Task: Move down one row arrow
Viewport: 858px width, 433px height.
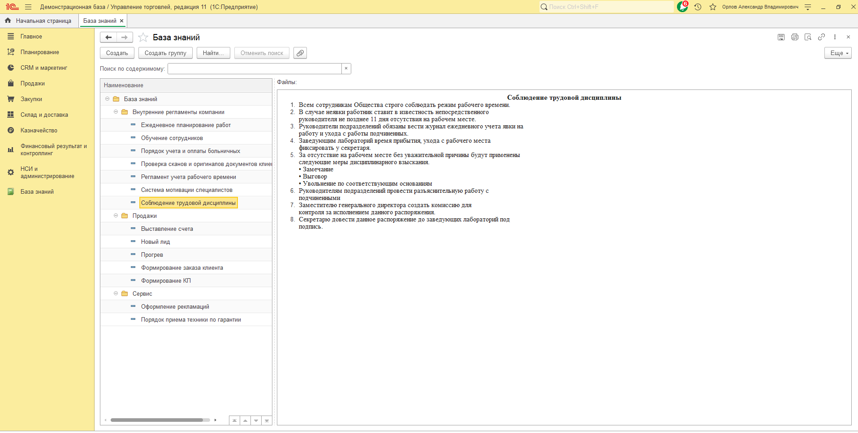Action: [256, 420]
